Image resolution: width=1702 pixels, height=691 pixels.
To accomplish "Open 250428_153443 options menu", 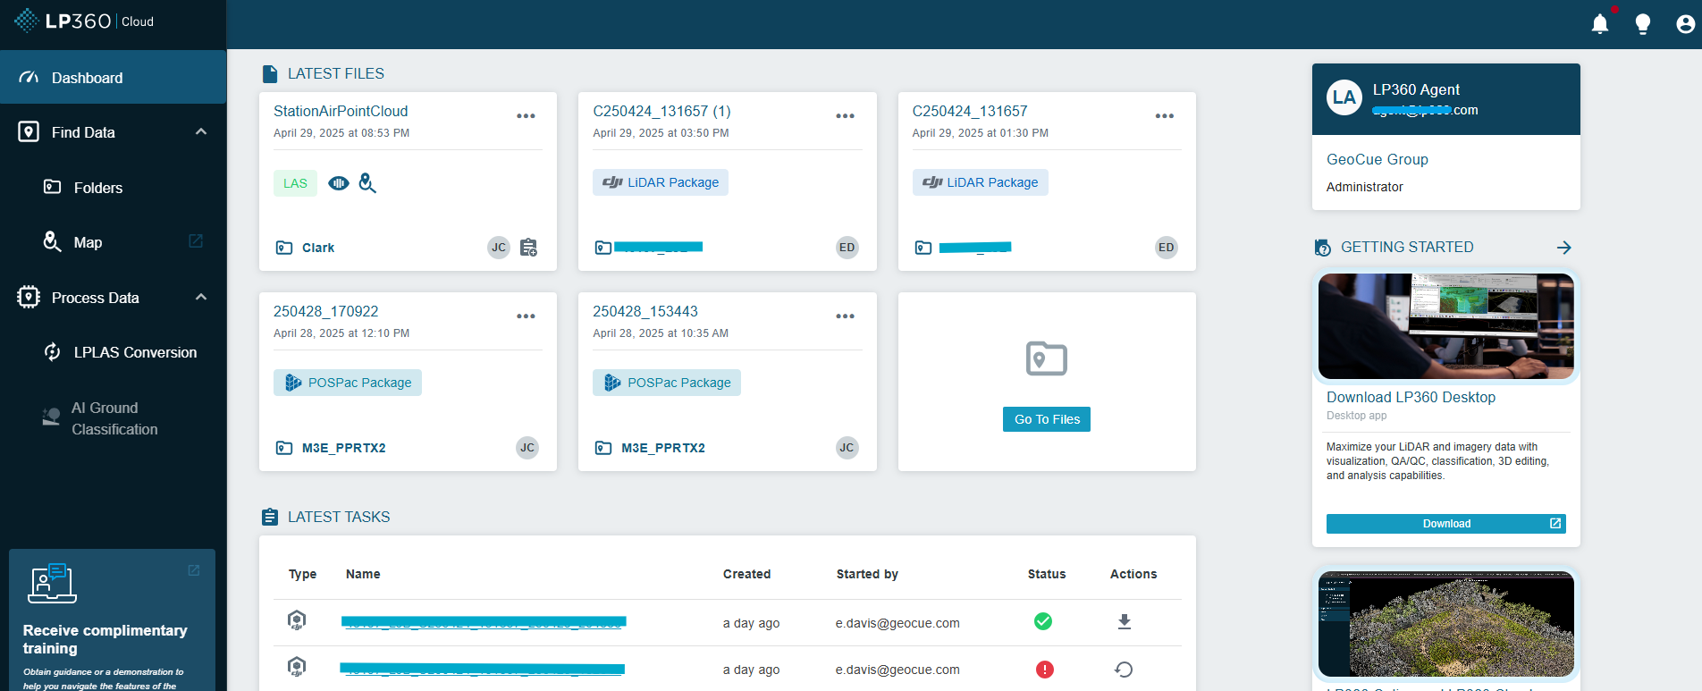I will [x=845, y=316].
